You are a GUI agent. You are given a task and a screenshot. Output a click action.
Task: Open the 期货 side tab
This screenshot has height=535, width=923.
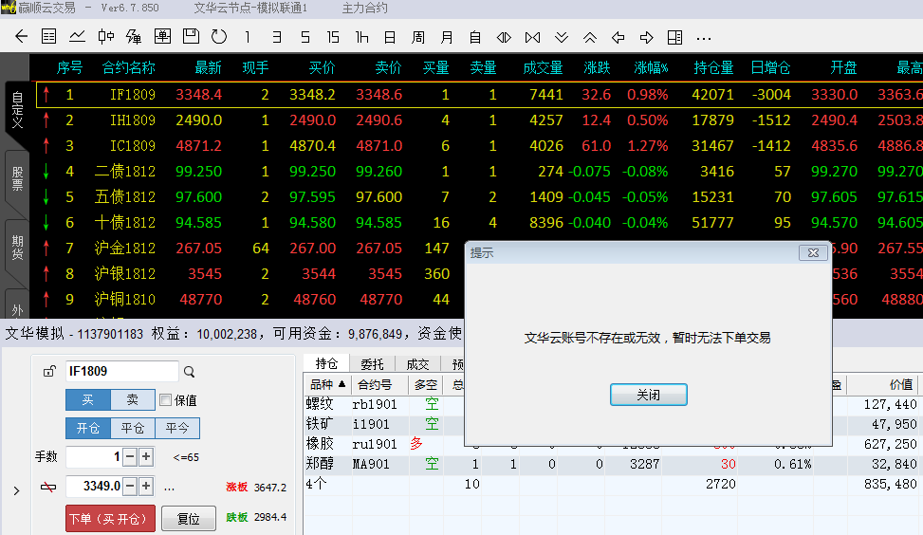click(x=16, y=249)
